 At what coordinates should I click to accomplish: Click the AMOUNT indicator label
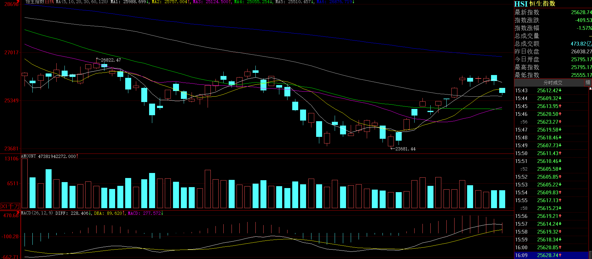click(x=28, y=156)
